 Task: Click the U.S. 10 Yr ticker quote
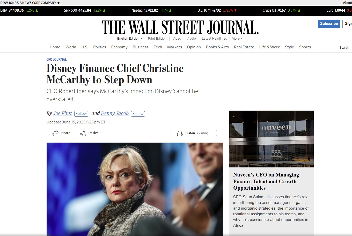click(217, 10)
